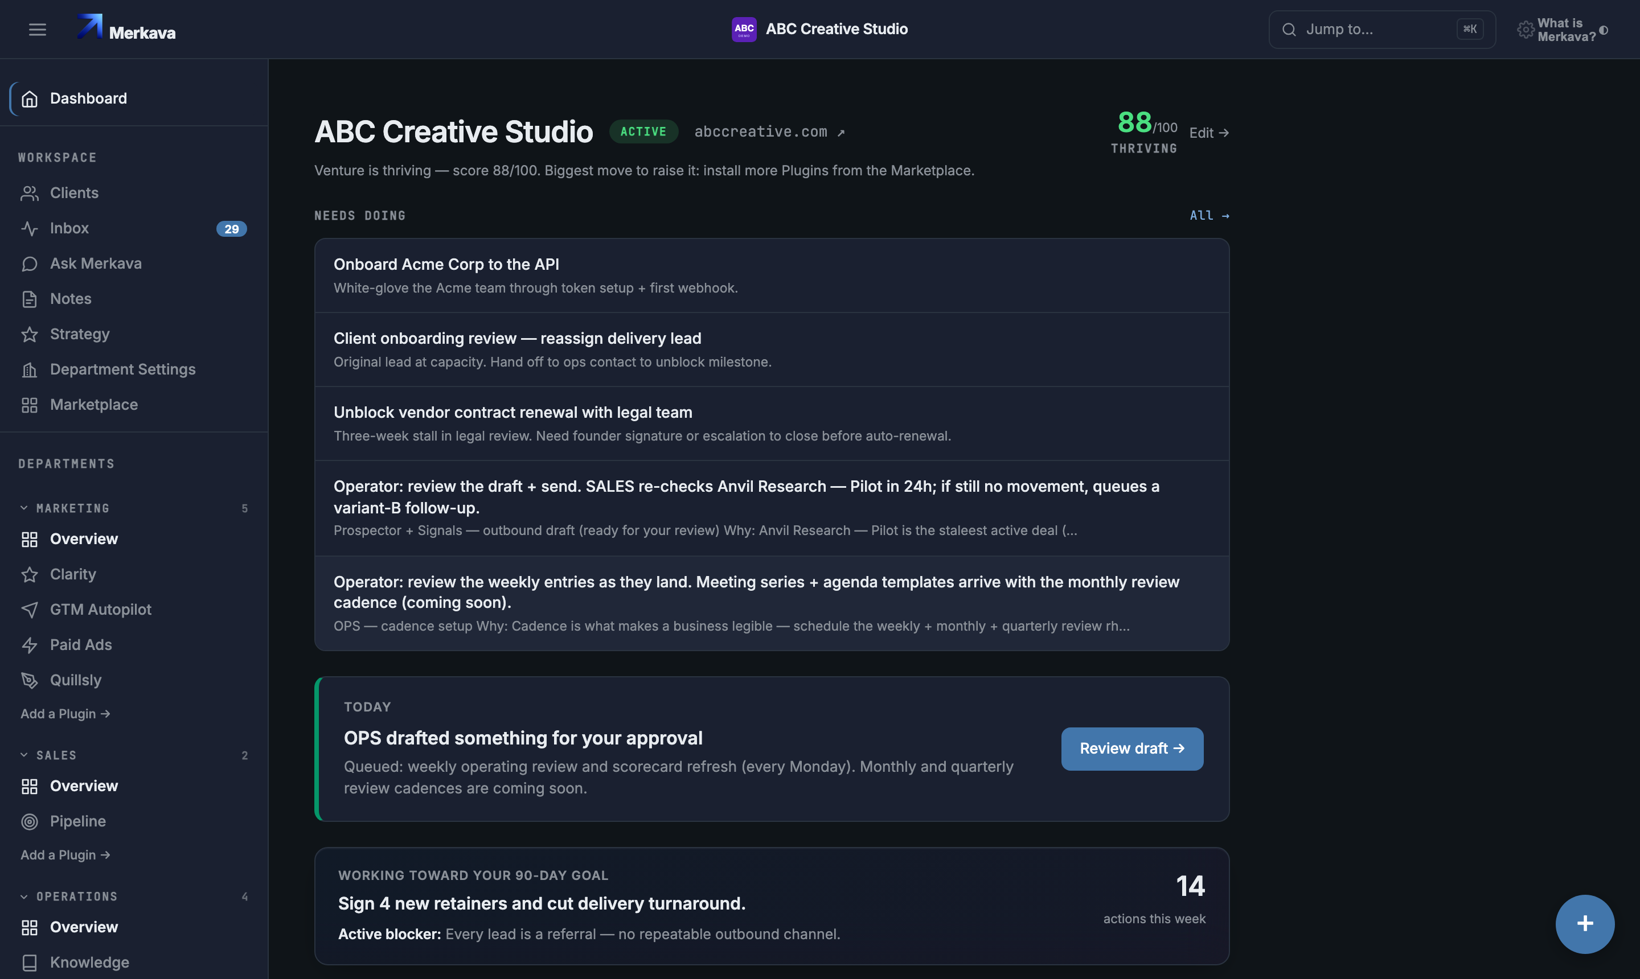Click the GTM Autopilot paper plane icon
The width and height of the screenshot is (1640, 979).
coord(30,610)
